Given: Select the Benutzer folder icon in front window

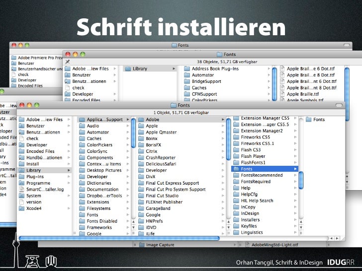Looking at the screenshot, I should coord(21,126).
